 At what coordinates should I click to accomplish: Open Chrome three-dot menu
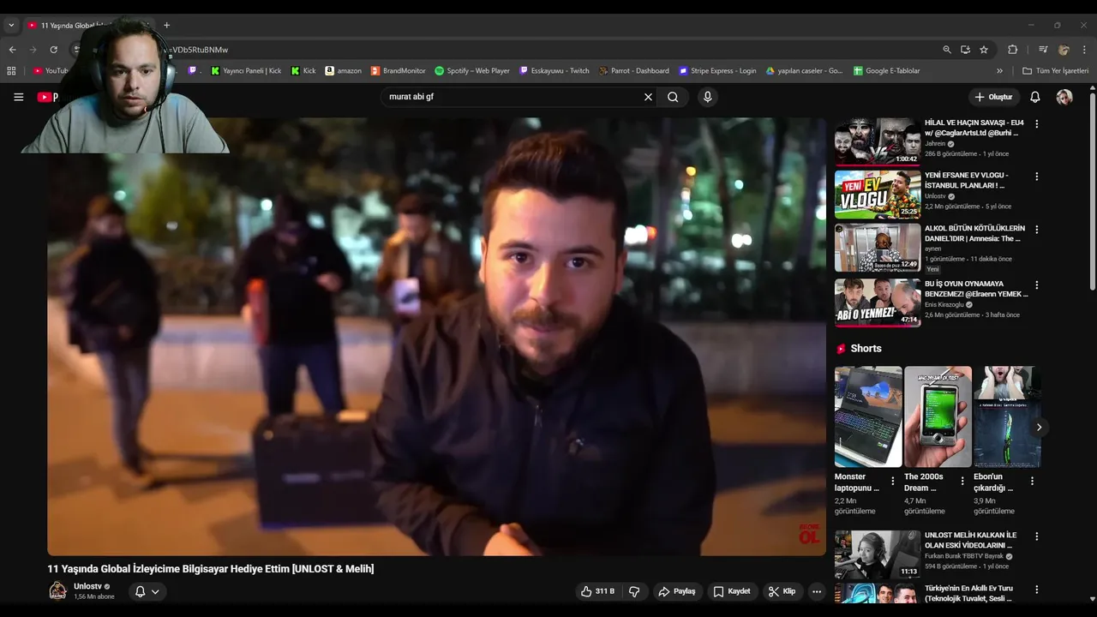coord(1085,50)
